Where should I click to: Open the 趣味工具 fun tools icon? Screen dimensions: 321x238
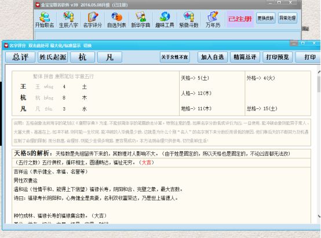tap(165, 20)
